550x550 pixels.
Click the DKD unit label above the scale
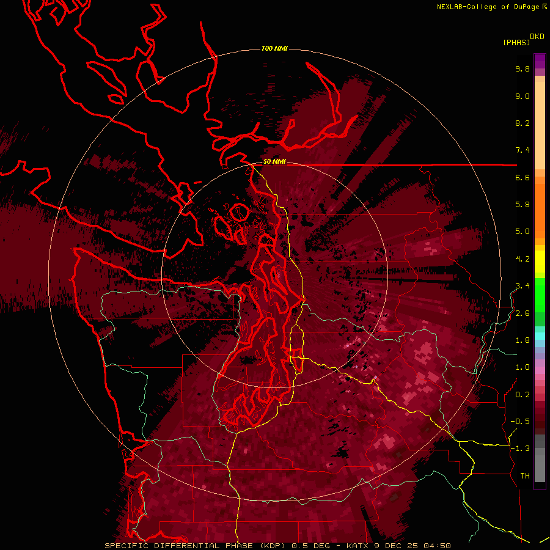[x=537, y=37]
